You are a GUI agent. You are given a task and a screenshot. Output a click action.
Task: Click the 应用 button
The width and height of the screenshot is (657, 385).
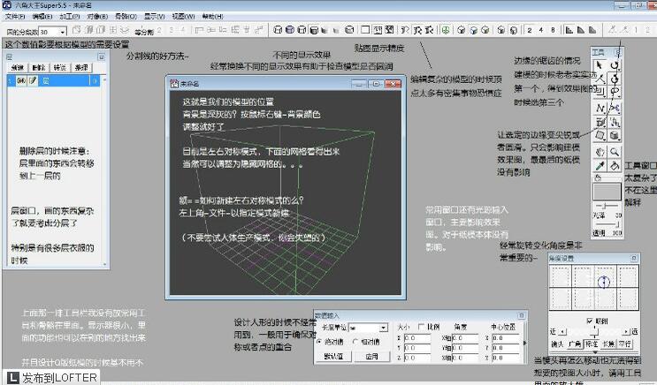click(371, 357)
